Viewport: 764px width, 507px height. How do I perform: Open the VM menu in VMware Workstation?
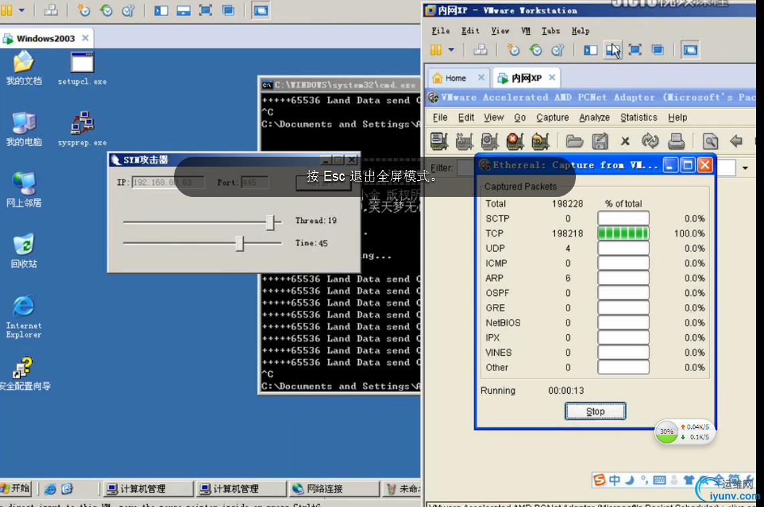[526, 31]
